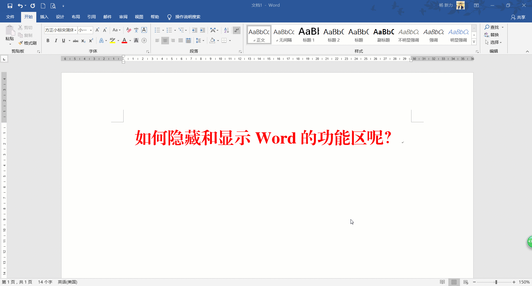Toggle bold formatting

pos(48,41)
